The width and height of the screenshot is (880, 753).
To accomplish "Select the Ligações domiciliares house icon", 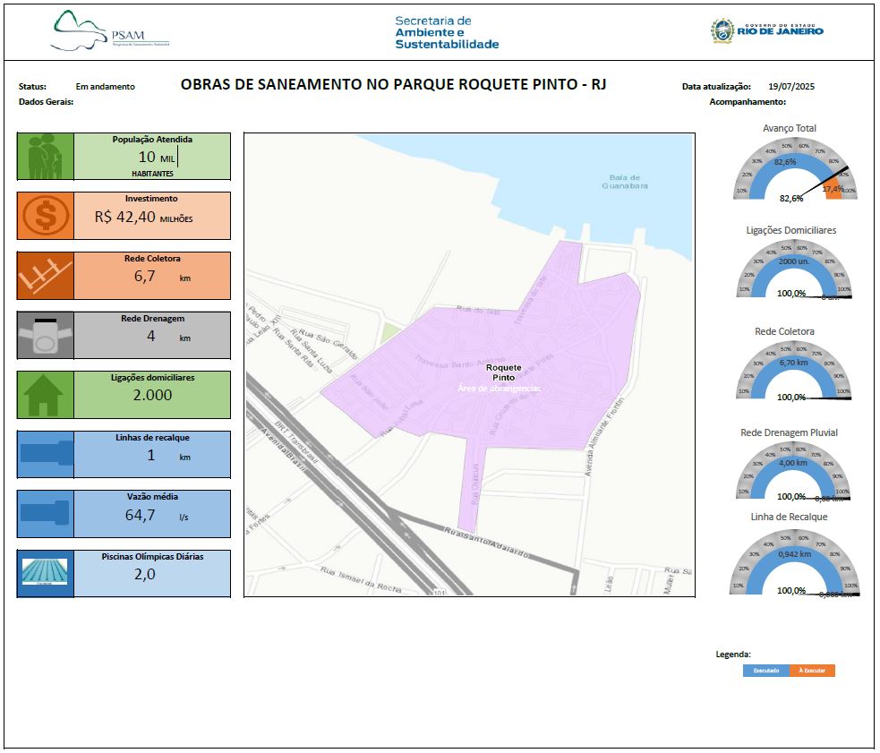I will coord(45,395).
